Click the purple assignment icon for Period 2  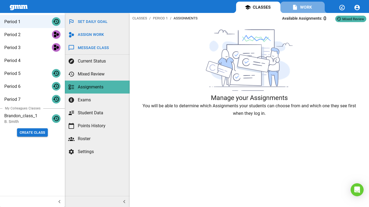pyautogui.click(x=56, y=34)
